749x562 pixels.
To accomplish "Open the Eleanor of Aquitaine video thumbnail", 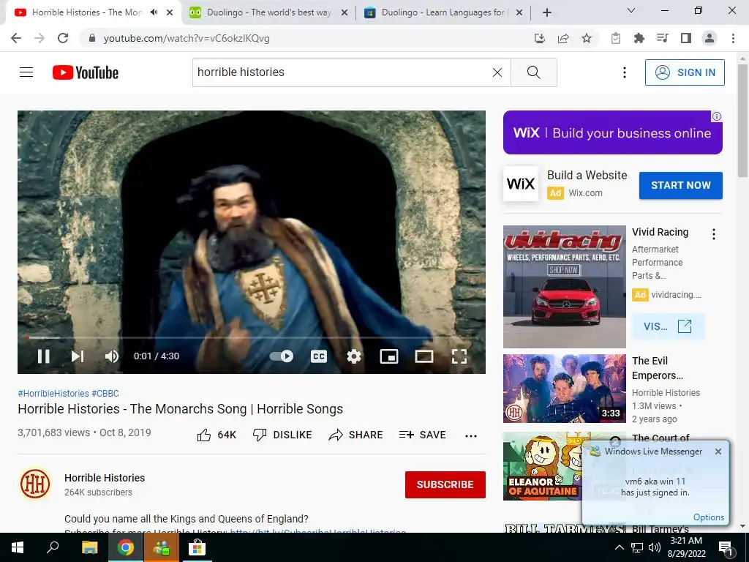I will click(543, 466).
